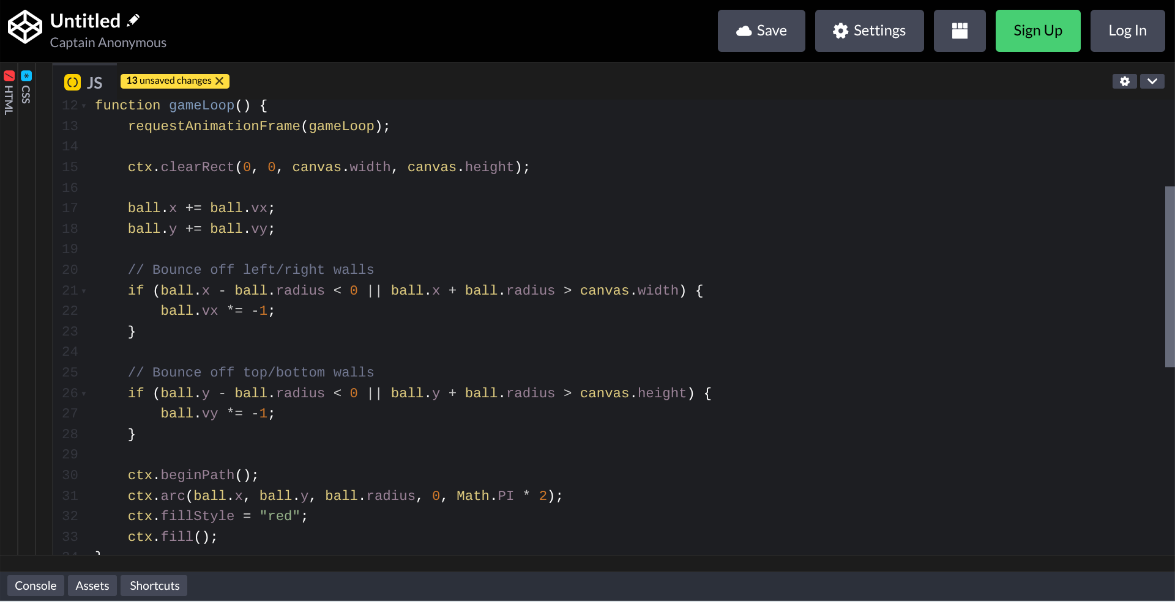Change the editor layout view

tap(960, 31)
